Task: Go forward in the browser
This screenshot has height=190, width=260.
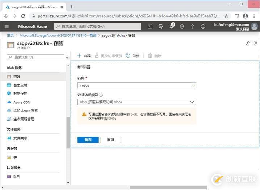Action: (x=14, y=16)
